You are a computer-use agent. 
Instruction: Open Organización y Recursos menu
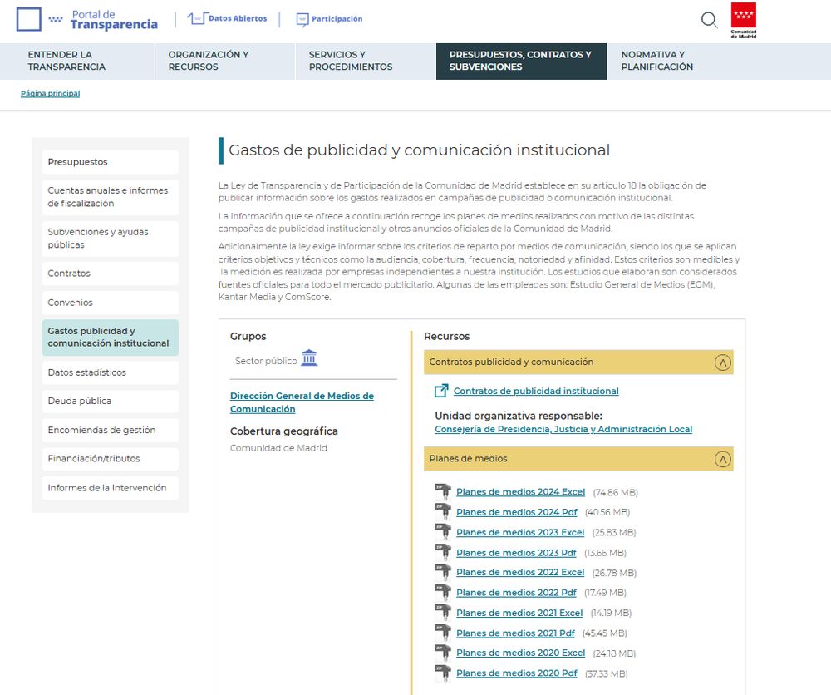coord(224,61)
